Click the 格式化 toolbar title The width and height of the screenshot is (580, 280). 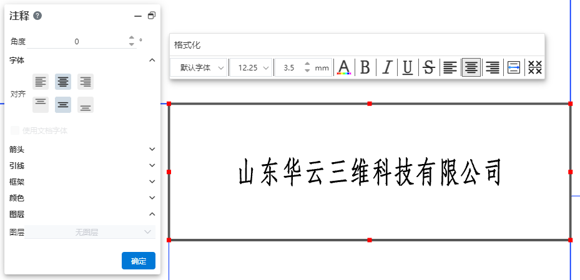coord(187,46)
